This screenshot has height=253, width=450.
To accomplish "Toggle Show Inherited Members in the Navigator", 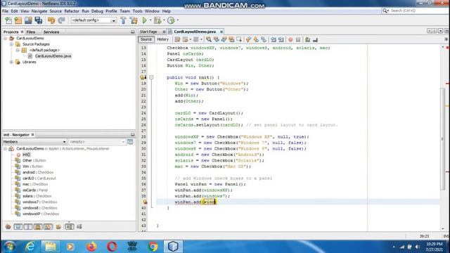I will (8, 227).
